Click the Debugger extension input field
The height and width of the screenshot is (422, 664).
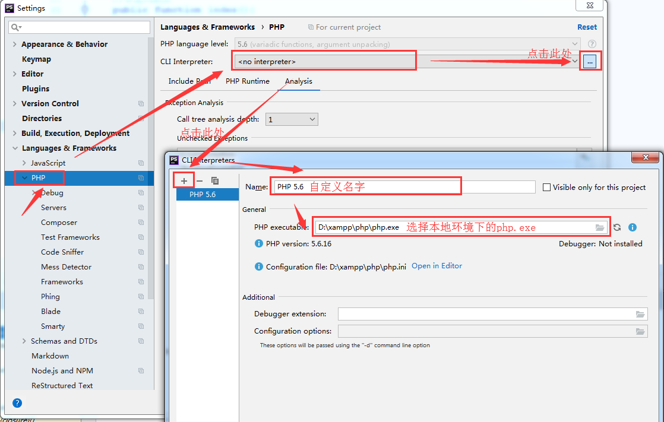coord(492,314)
